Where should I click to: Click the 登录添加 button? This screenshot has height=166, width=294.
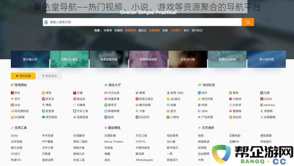tap(49, 76)
